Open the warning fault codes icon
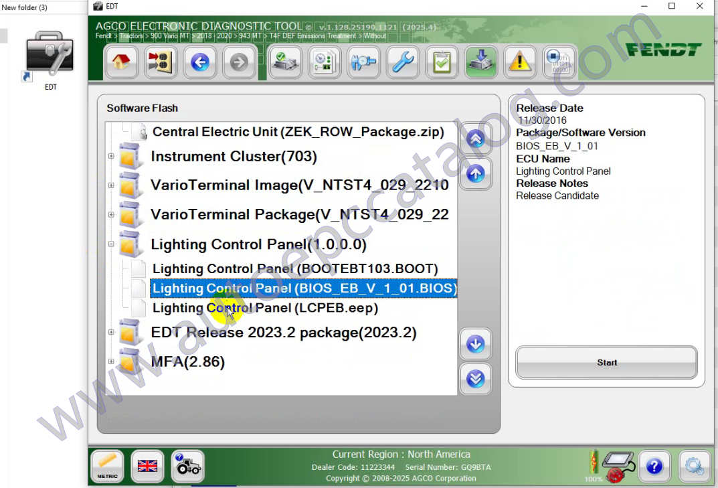Image resolution: width=718 pixels, height=488 pixels. tap(520, 62)
